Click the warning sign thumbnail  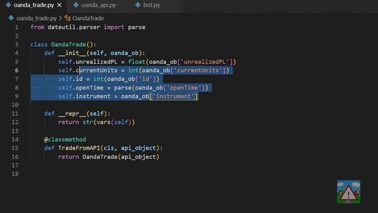tap(348, 192)
